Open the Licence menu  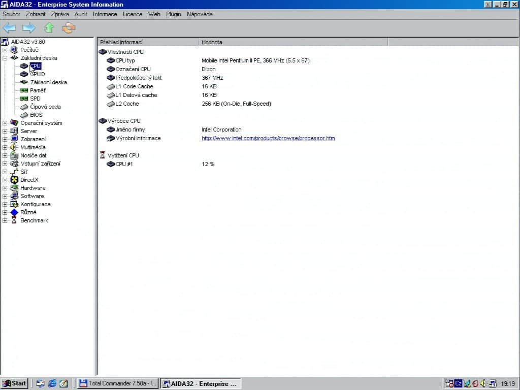[x=133, y=14]
